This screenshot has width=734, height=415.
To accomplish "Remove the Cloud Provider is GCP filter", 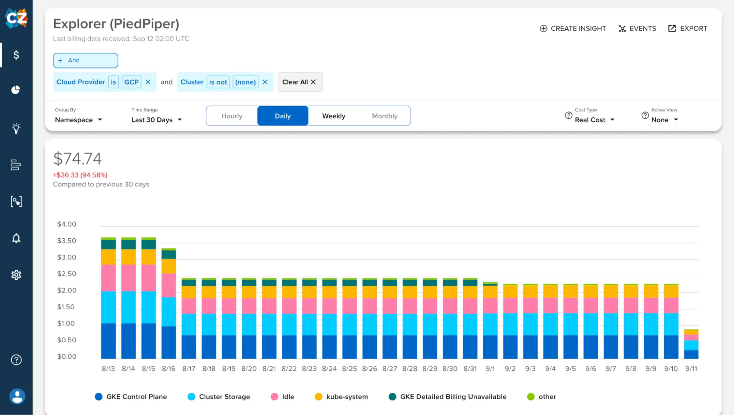I will coord(148,82).
